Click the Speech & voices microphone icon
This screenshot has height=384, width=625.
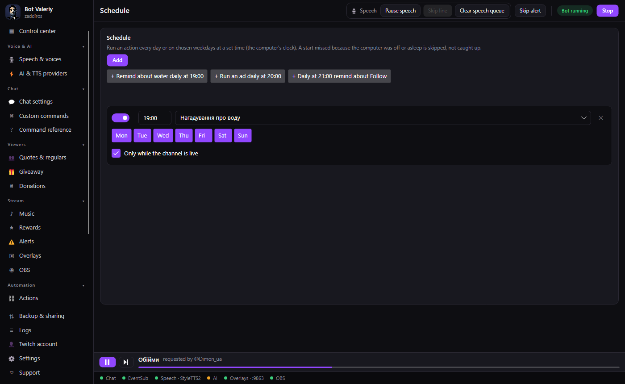(12, 59)
